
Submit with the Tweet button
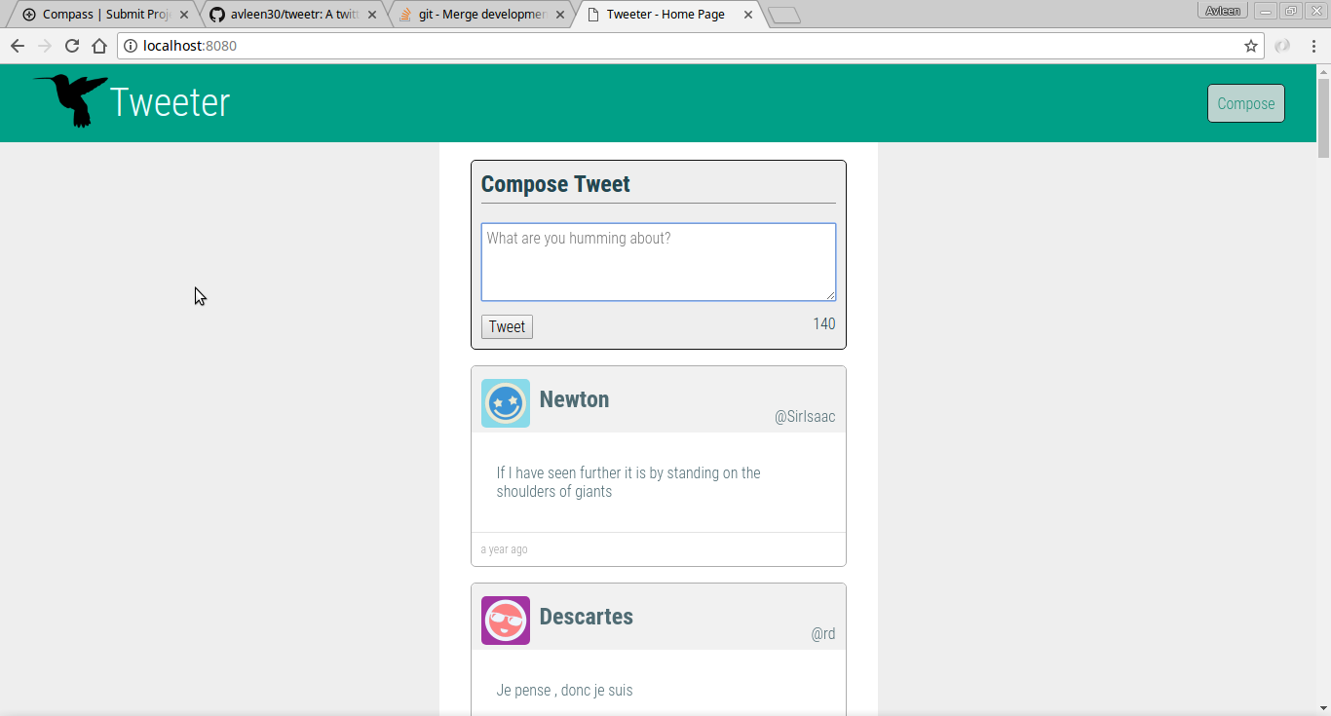507,326
